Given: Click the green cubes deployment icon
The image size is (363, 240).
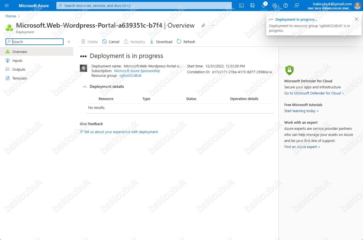Looking at the screenshot, I should pyautogui.click(x=9, y=28).
